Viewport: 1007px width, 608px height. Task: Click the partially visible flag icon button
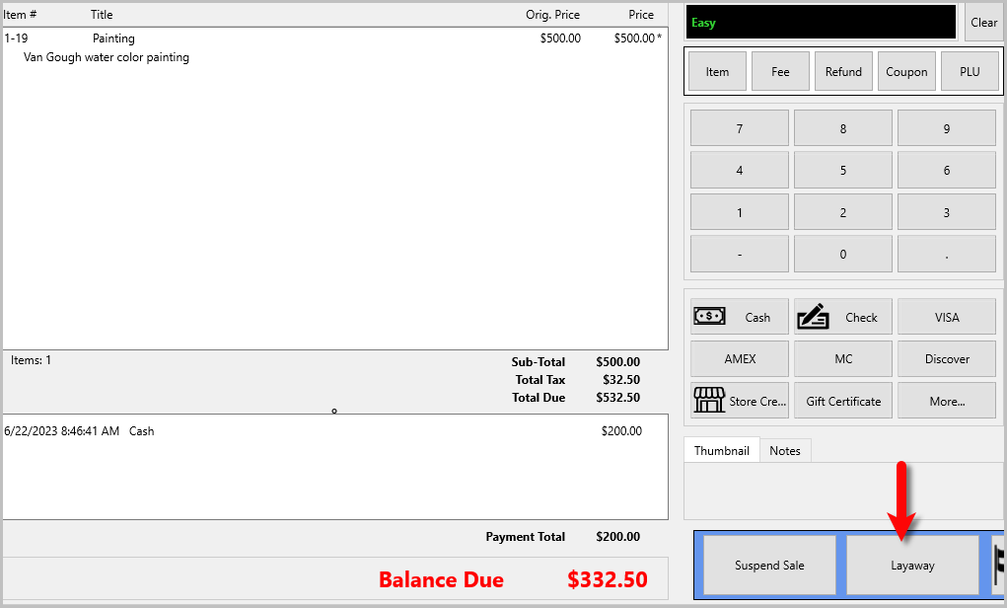998,565
